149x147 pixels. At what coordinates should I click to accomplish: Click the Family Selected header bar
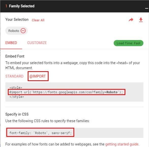point(74,6)
